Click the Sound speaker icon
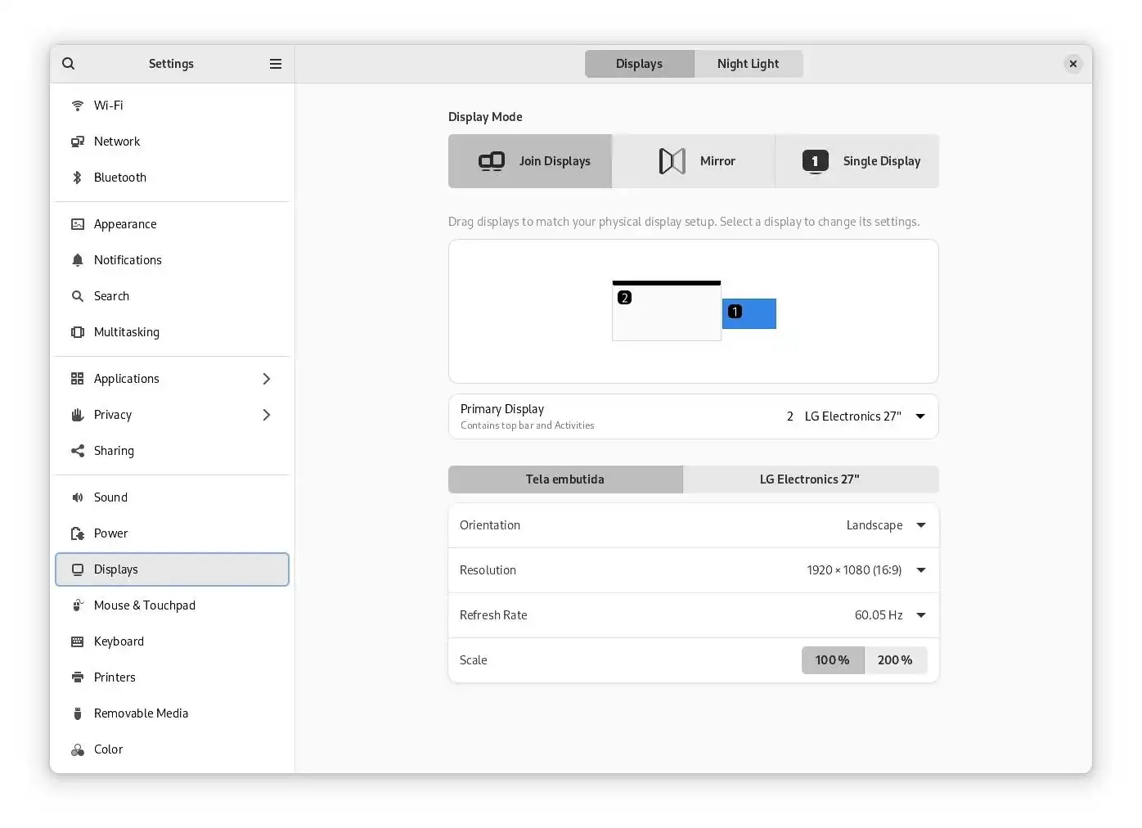Screen dimensions: 1142x828 point(78,497)
